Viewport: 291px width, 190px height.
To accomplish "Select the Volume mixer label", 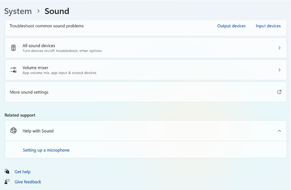I will tap(35, 68).
